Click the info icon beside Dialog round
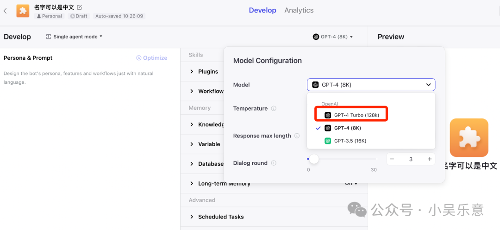The image size is (500, 230). coord(274,163)
